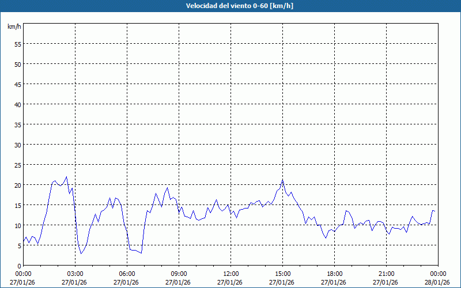Select the 21:00 time axis label
Image resolution: width=461 pixels, height=288 pixels.
point(386,274)
